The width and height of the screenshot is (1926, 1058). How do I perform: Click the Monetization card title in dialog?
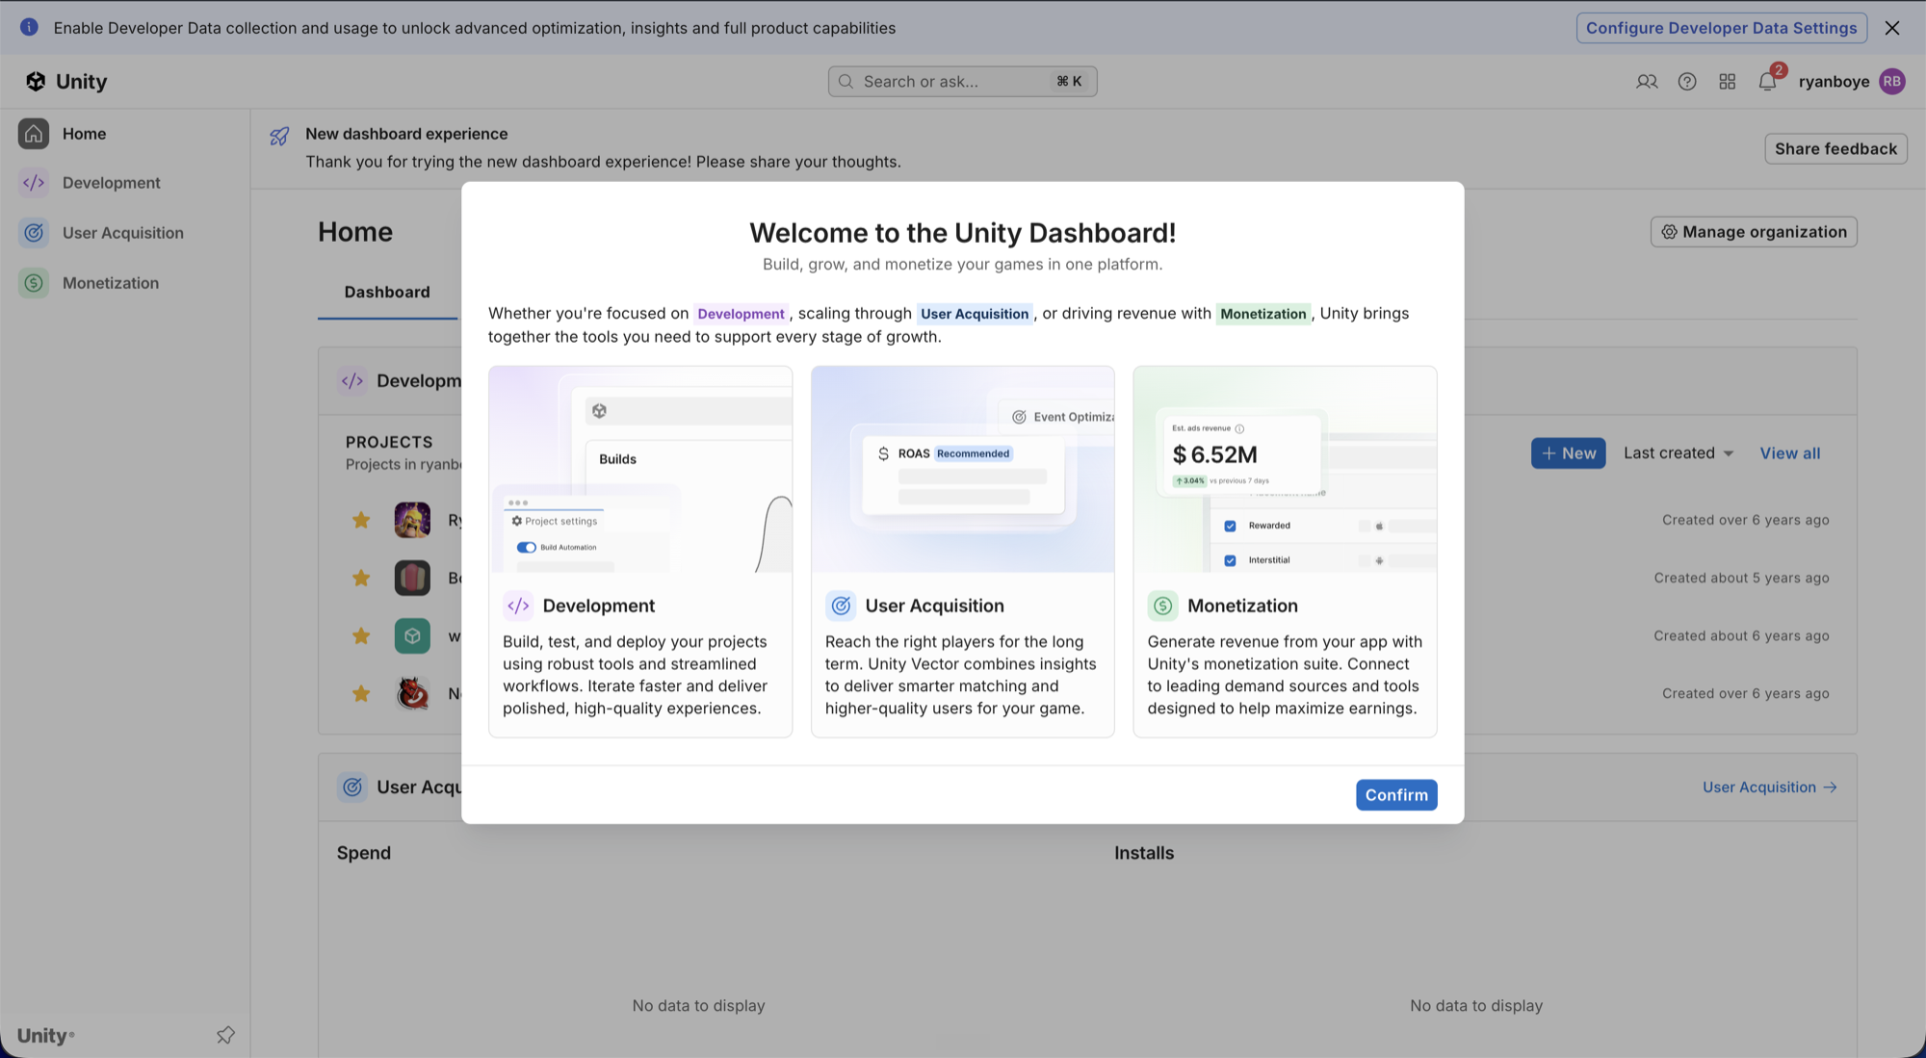(1242, 606)
